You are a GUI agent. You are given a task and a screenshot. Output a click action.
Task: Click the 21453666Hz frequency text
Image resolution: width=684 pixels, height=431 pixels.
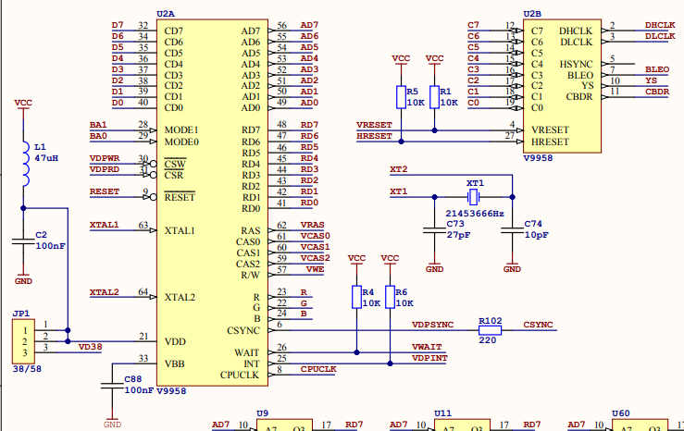pyautogui.click(x=473, y=213)
